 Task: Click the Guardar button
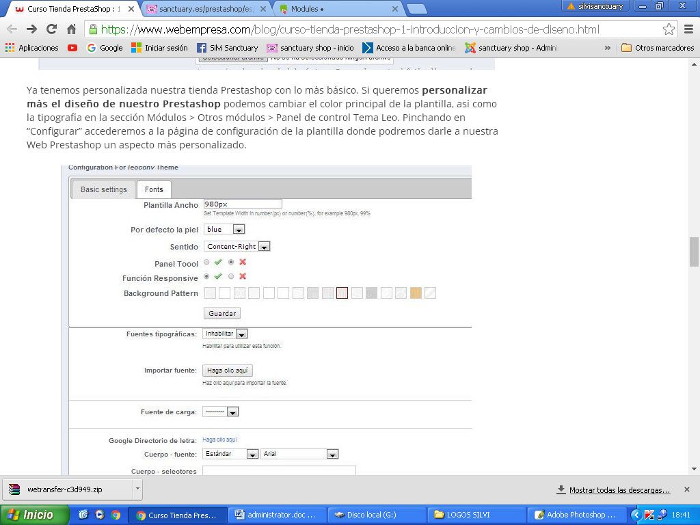tap(222, 313)
